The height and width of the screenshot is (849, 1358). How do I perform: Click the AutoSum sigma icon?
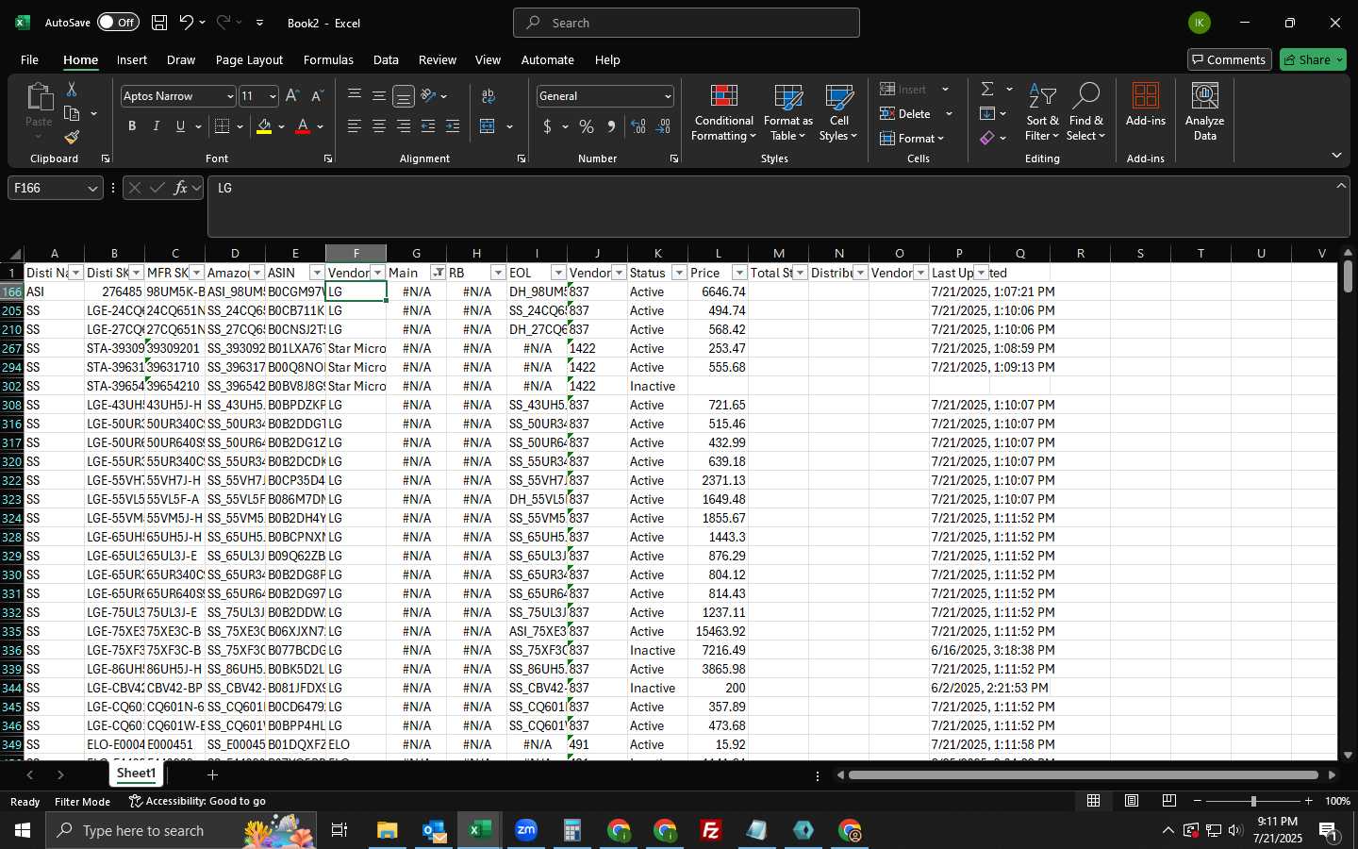(x=987, y=89)
